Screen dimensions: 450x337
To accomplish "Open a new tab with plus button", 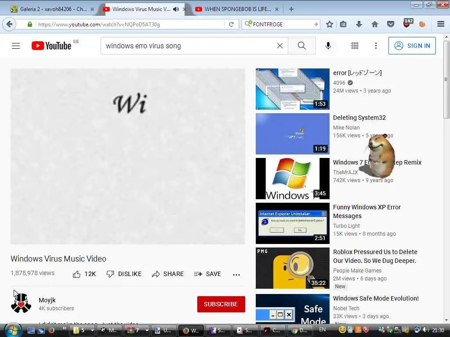I will coord(291,9).
